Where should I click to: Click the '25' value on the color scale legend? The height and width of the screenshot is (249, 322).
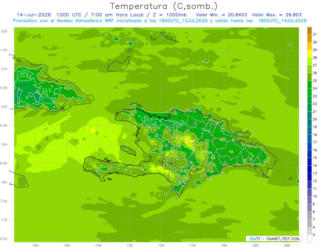pos(315,81)
